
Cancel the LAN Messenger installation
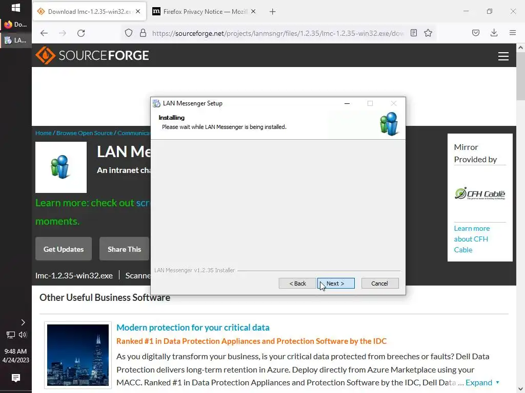click(x=380, y=283)
